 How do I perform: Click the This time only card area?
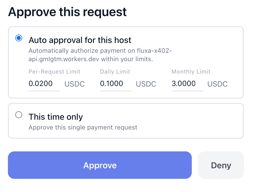(126, 121)
